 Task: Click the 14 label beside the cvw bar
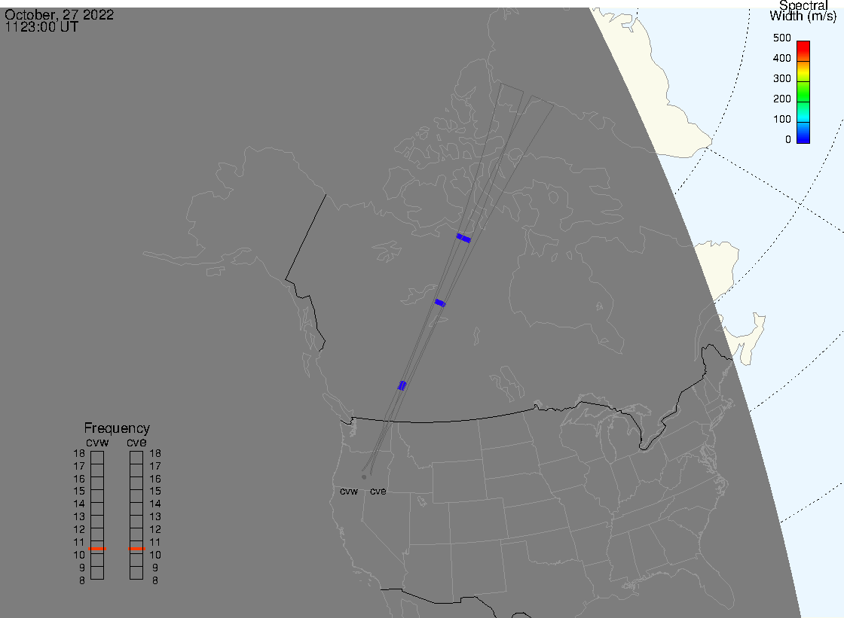(79, 504)
